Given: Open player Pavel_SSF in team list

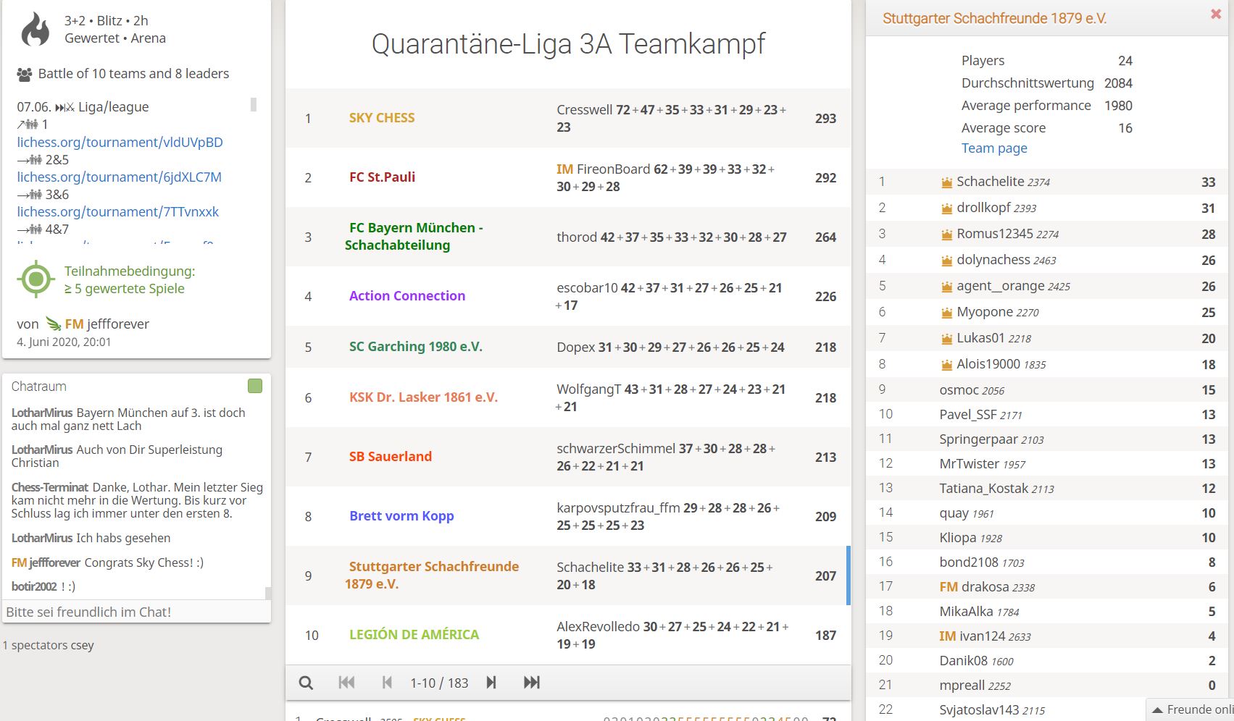Looking at the screenshot, I should point(980,415).
